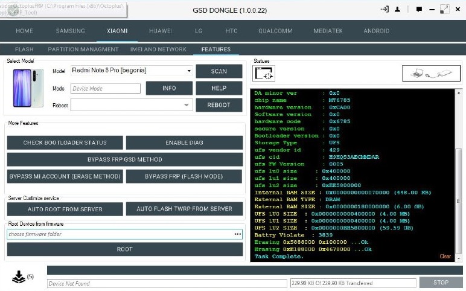Viewport: 466px width, 291px height.
Task: Click the downloads icon at bottom left
Action: point(19,277)
